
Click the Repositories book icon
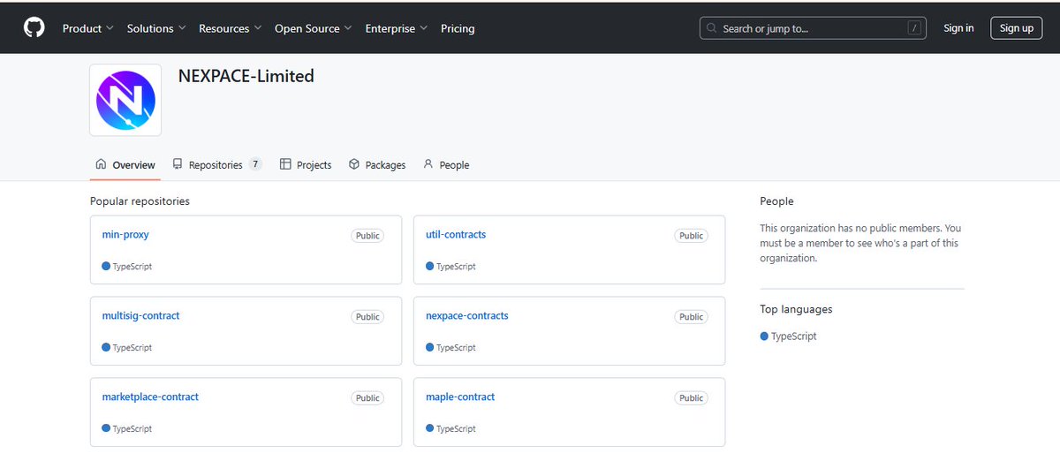point(178,164)
